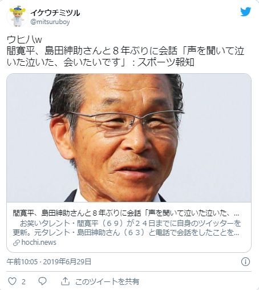Image resolution: width=259 pixels, height=290 pixels.
Task: Like the tweet with the heart icon
Action: tap(12, 281)
